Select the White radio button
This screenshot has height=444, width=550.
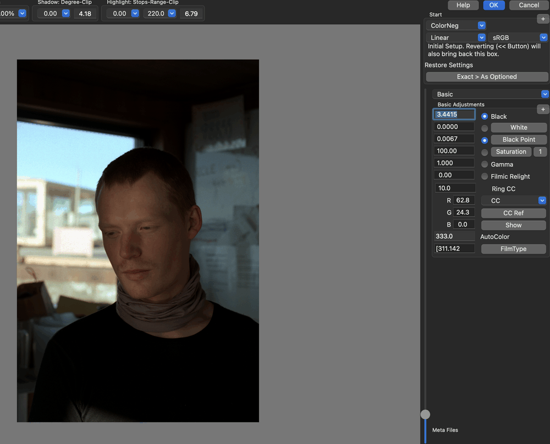485,128
